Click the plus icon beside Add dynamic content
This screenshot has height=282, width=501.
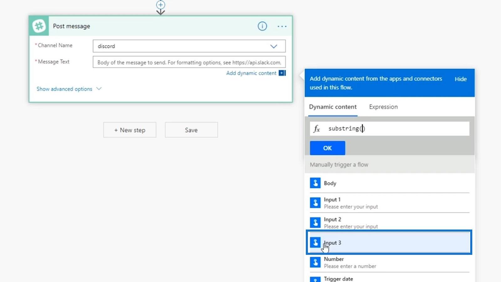click(x=282, y=73)
